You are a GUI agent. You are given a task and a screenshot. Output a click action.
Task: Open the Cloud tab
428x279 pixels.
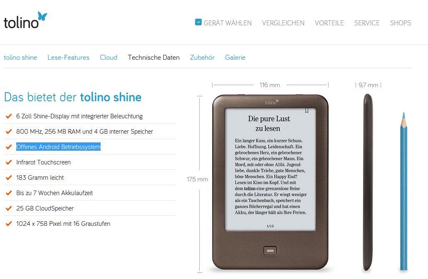(x=109, y=57)
